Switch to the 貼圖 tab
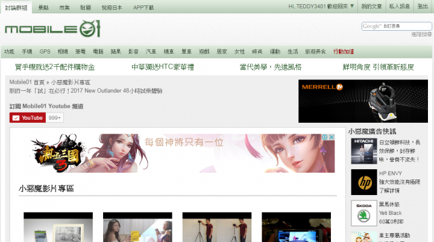The image size is (434, 242). 86,7
